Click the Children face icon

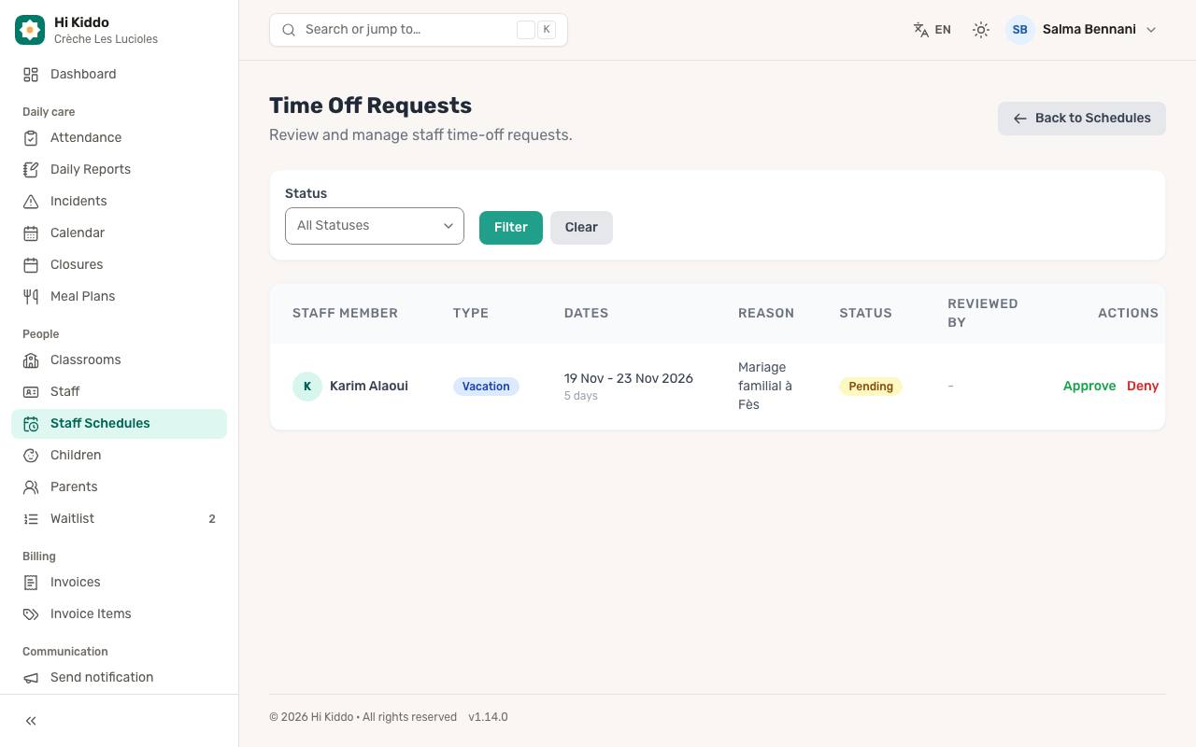click(x=31, y=455)
